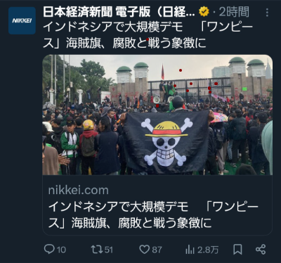Click the 2時間 timestamp
Viewport: 281px width, 263px height.
pyautogui.click(x=234, y=12)
